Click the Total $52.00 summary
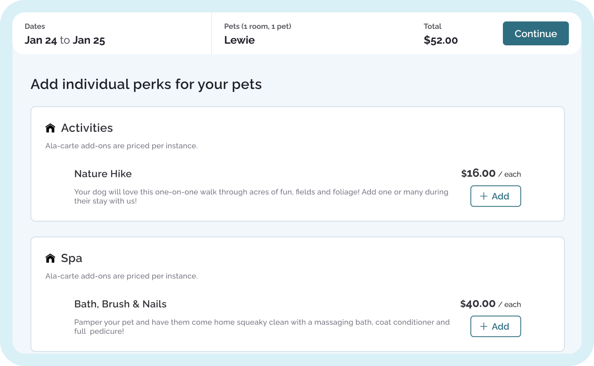This screenshot has width=594, height=366. (x=441, y=34)
